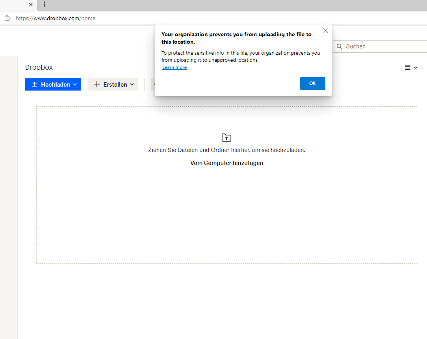Click the padlock icon in address bar
The height and width of the screenshot is (339, 427).
point(7,18)
